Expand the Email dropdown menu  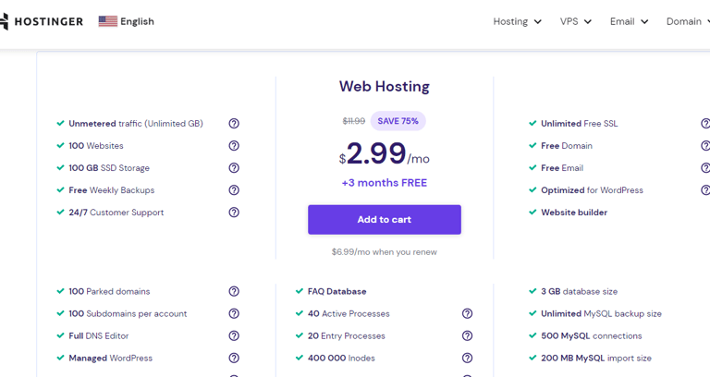(629, 21)
